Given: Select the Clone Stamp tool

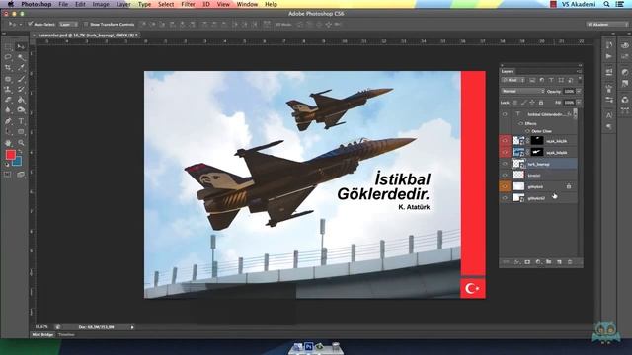Looking at the screenshot, I should [x=8, y=89].
